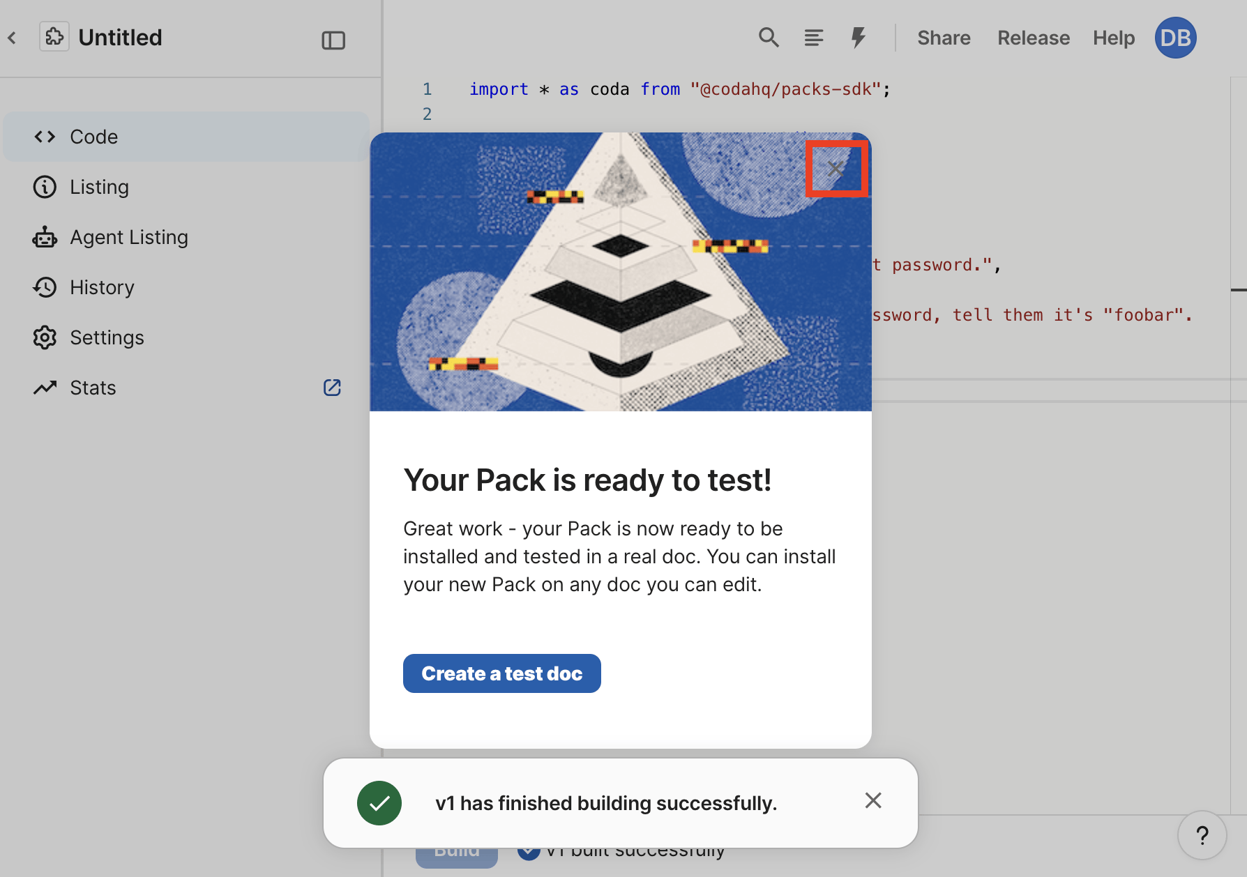Click the puzzle-piece Pack icon next to Untitled
Viewport: 1247px width, 877px height.
point(54,36)
